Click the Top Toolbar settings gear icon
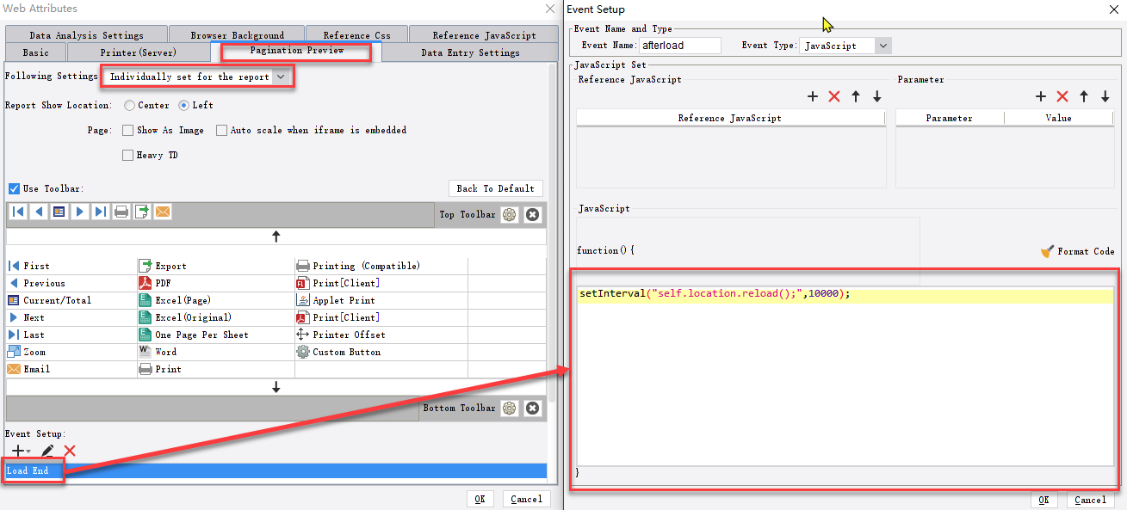 [510, 215]
